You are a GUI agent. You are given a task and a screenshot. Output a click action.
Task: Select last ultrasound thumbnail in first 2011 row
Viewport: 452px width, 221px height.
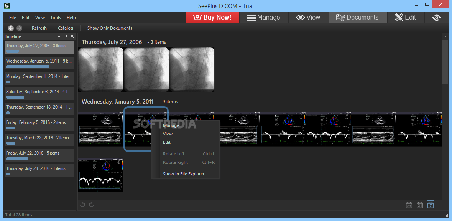point(420,129)
